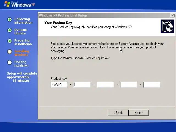Activate the fourth product key box
Viewport: 176px width, 132px height.
128,85
